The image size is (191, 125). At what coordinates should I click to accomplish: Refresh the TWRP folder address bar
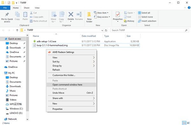[106, 30]
